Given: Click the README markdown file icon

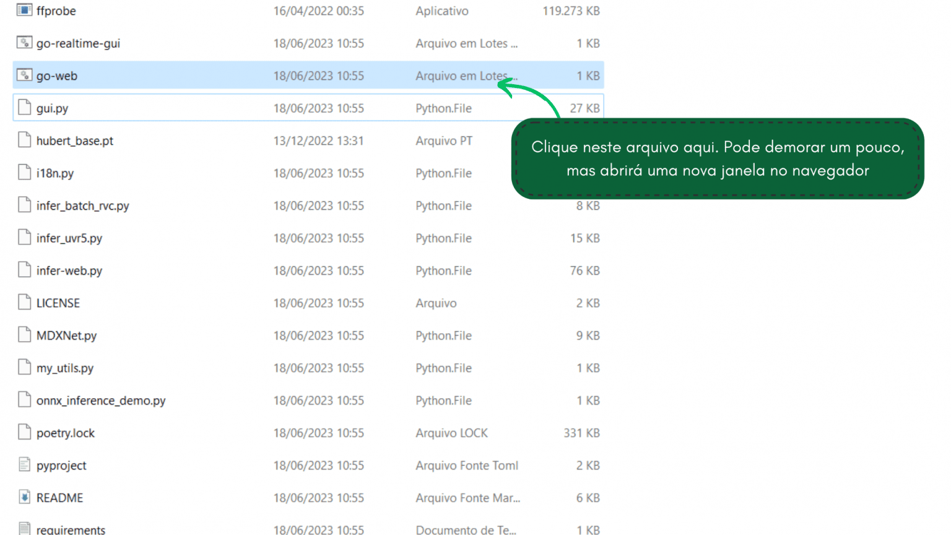Looking at the screenshot, I should coord(24,497).
